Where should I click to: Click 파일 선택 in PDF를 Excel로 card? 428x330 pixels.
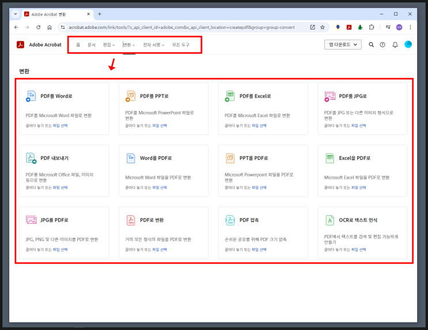(x=259, y=126)
